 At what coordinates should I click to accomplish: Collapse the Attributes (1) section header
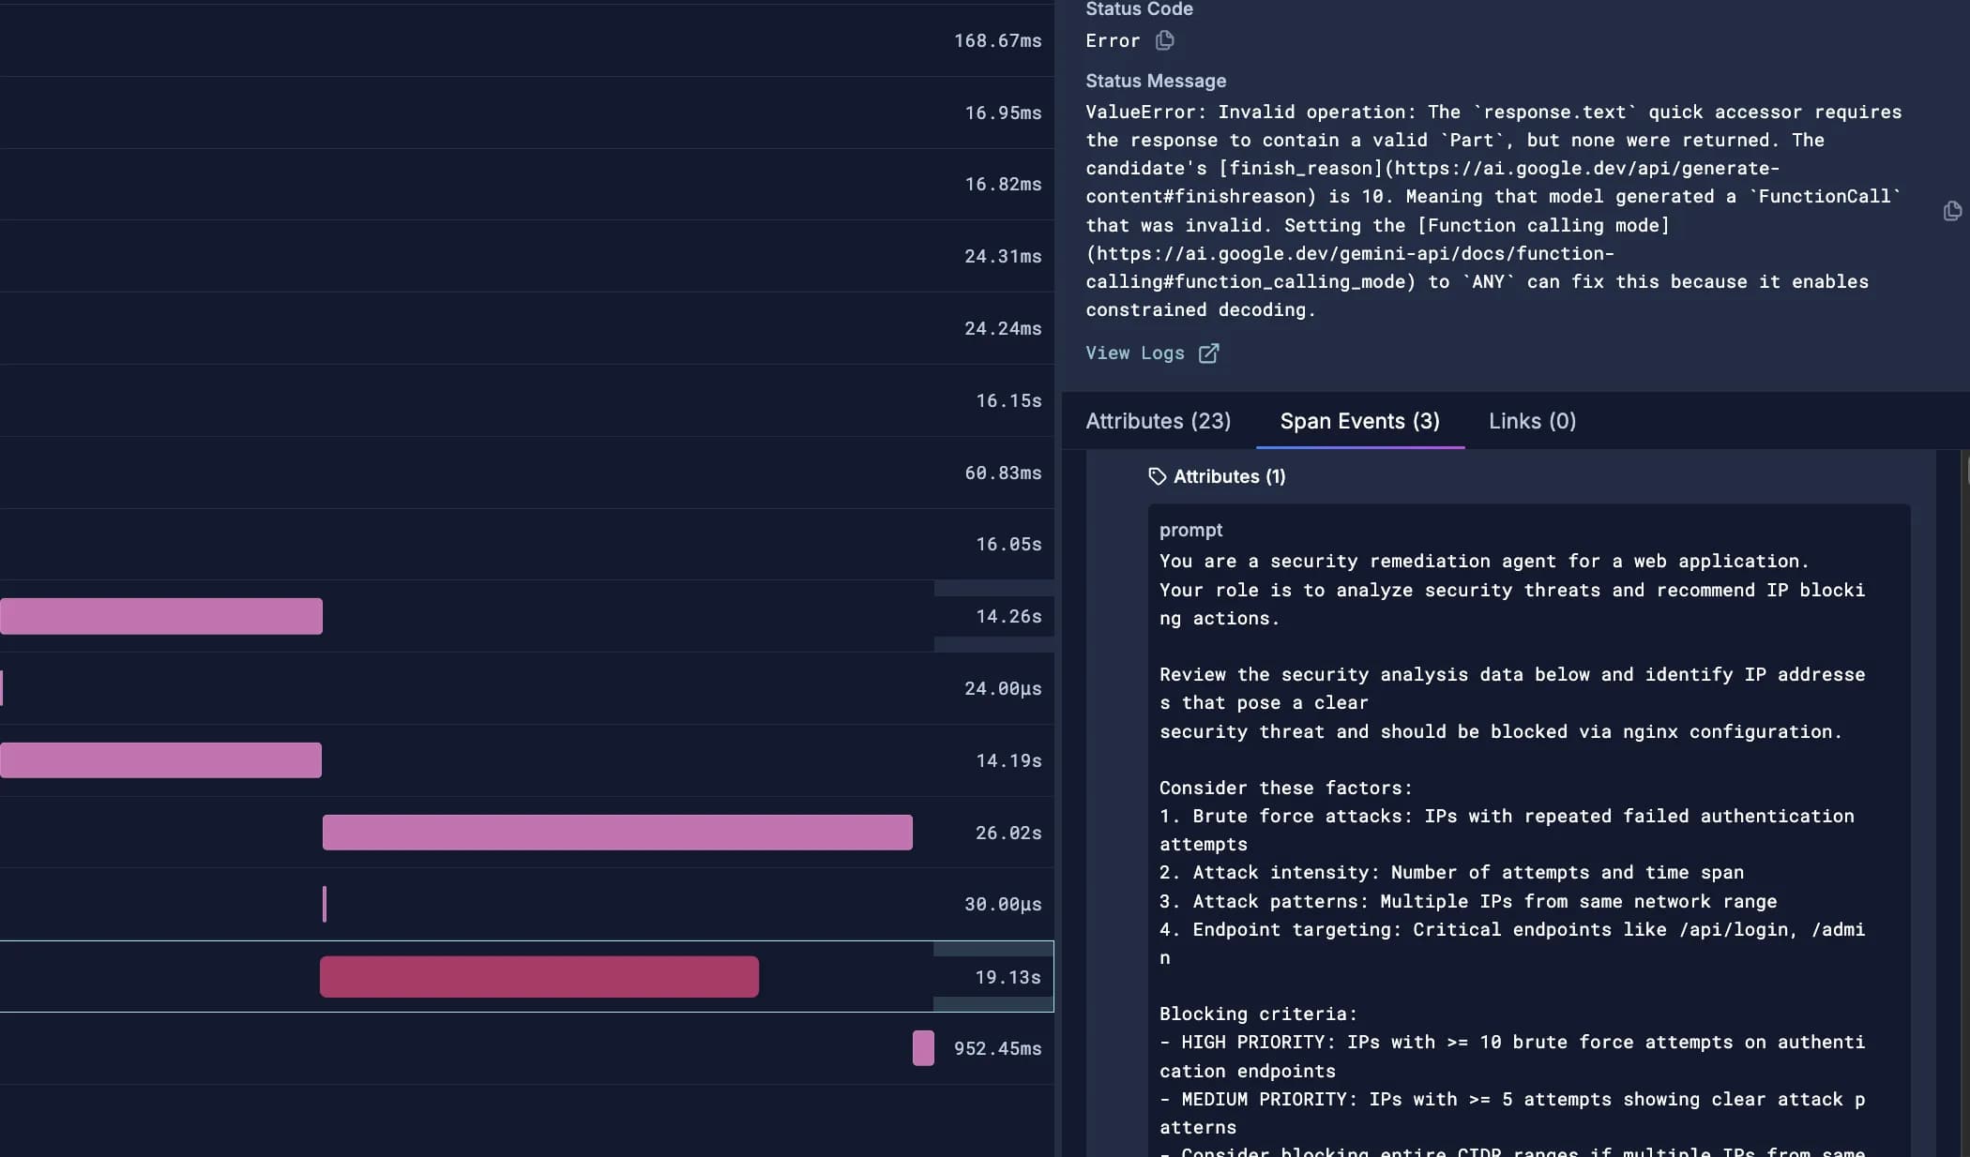click(1229, 476)
